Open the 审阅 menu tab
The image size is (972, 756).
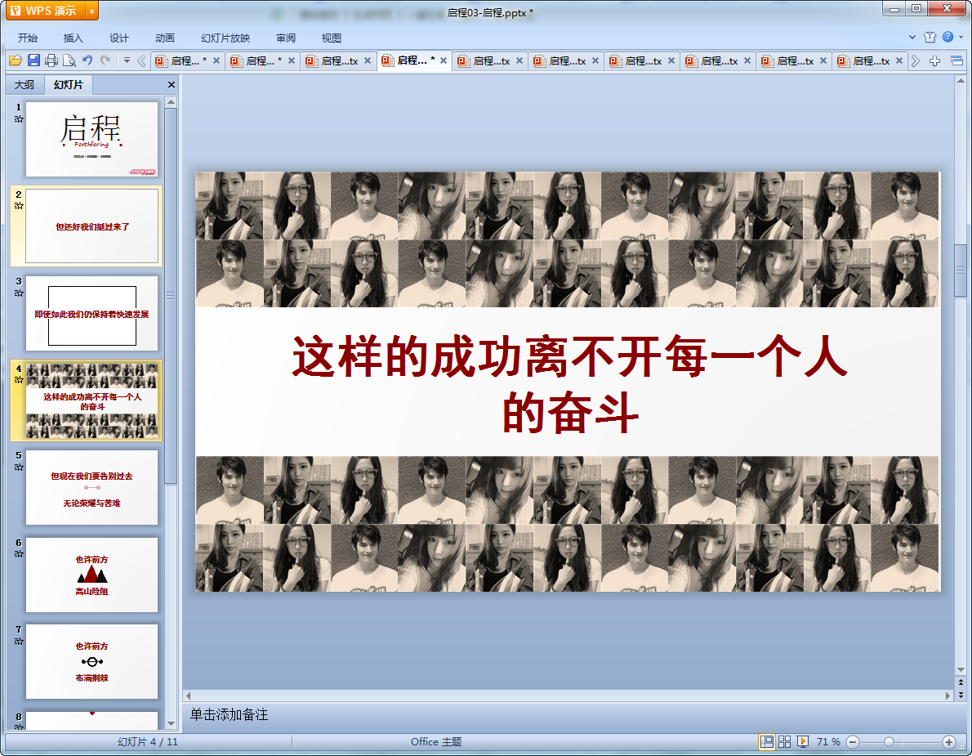pos(286,38)
